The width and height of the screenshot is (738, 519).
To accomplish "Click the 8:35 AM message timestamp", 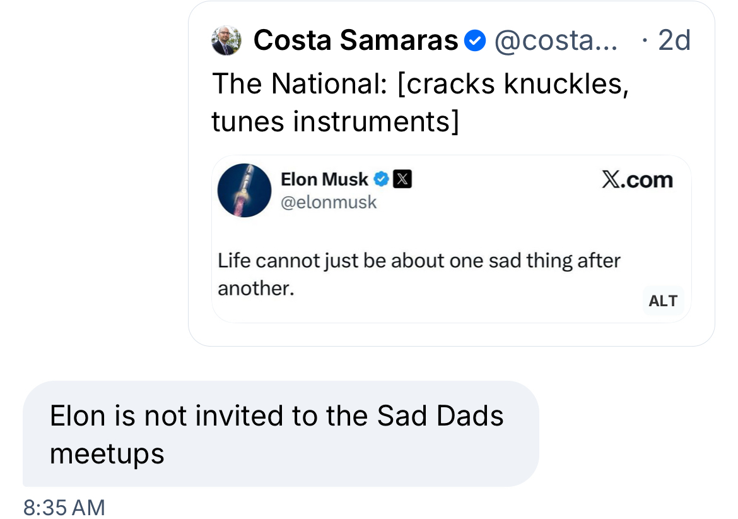I will (64, 507).
